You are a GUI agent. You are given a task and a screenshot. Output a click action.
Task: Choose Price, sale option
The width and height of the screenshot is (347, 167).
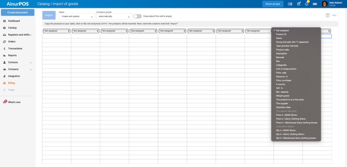click(x=296, y=73)
